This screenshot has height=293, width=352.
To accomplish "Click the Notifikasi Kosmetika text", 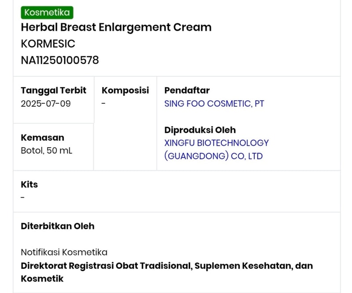I will (64, 252).
